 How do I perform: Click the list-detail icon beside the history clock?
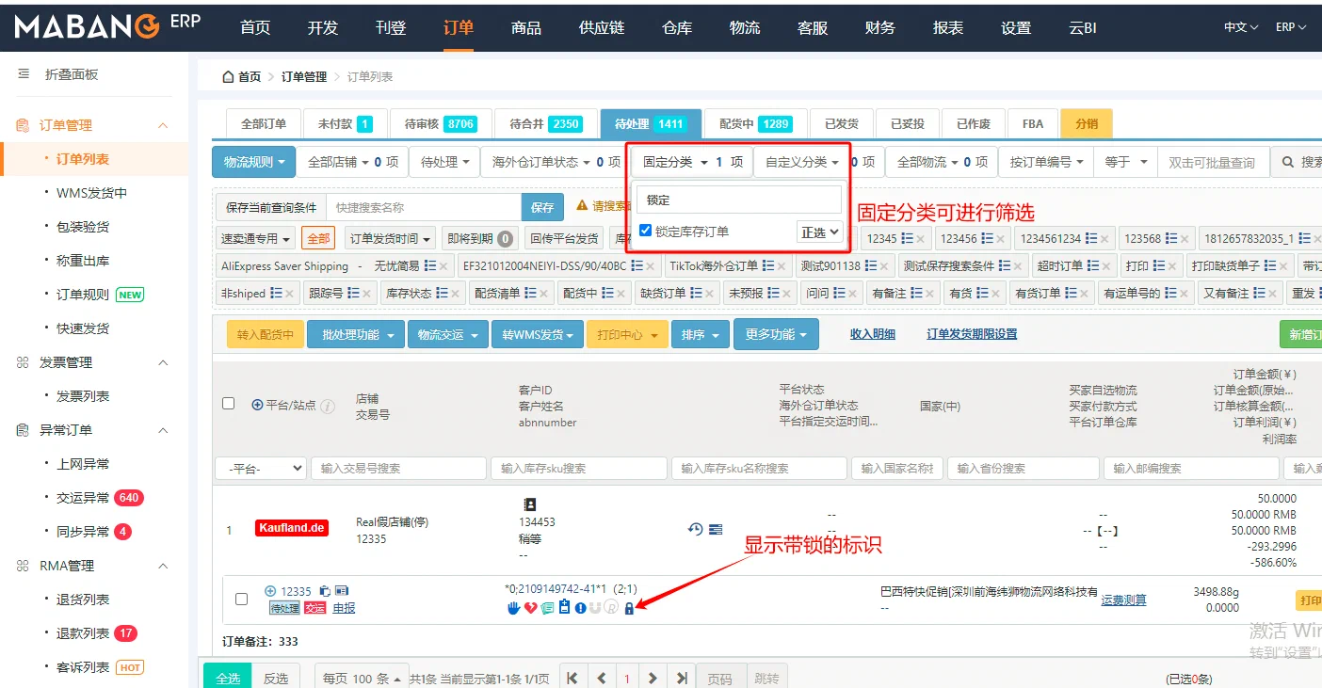pos(716,529)
